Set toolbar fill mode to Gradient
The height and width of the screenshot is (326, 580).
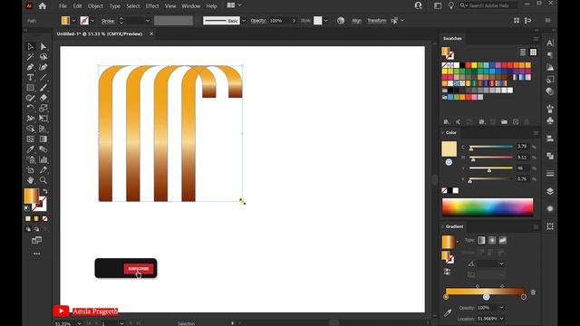pyautogui.click(x=36, y=219)
